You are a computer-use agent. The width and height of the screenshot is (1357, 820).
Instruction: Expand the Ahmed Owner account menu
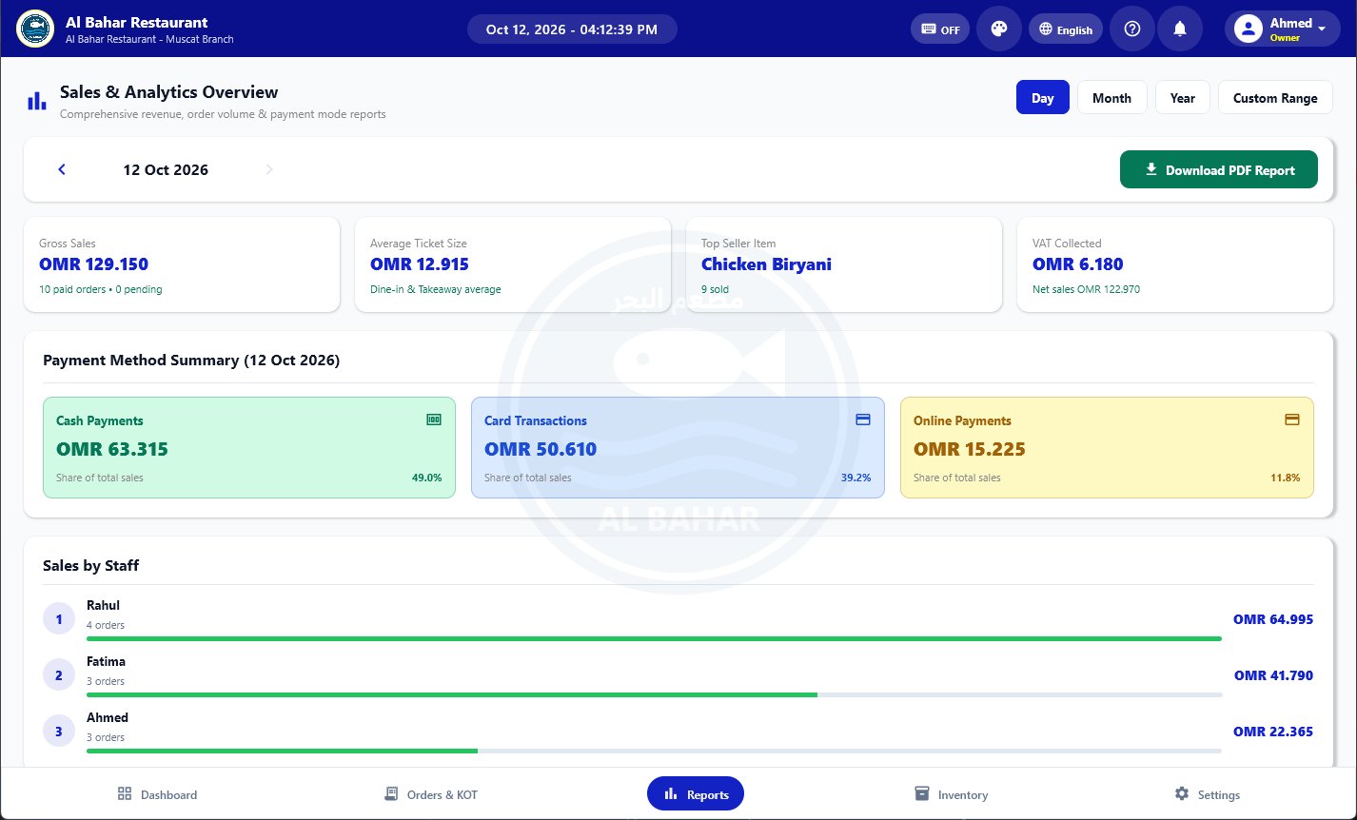coord(1282,29)
